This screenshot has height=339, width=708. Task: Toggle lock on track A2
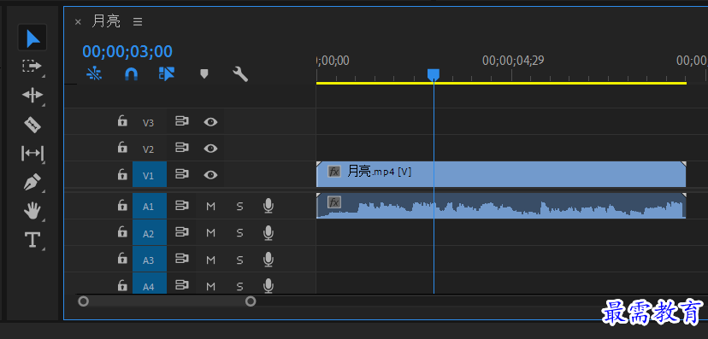coord(122,231)
